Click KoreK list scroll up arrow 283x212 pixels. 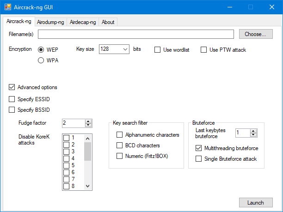tap(88, 139)
